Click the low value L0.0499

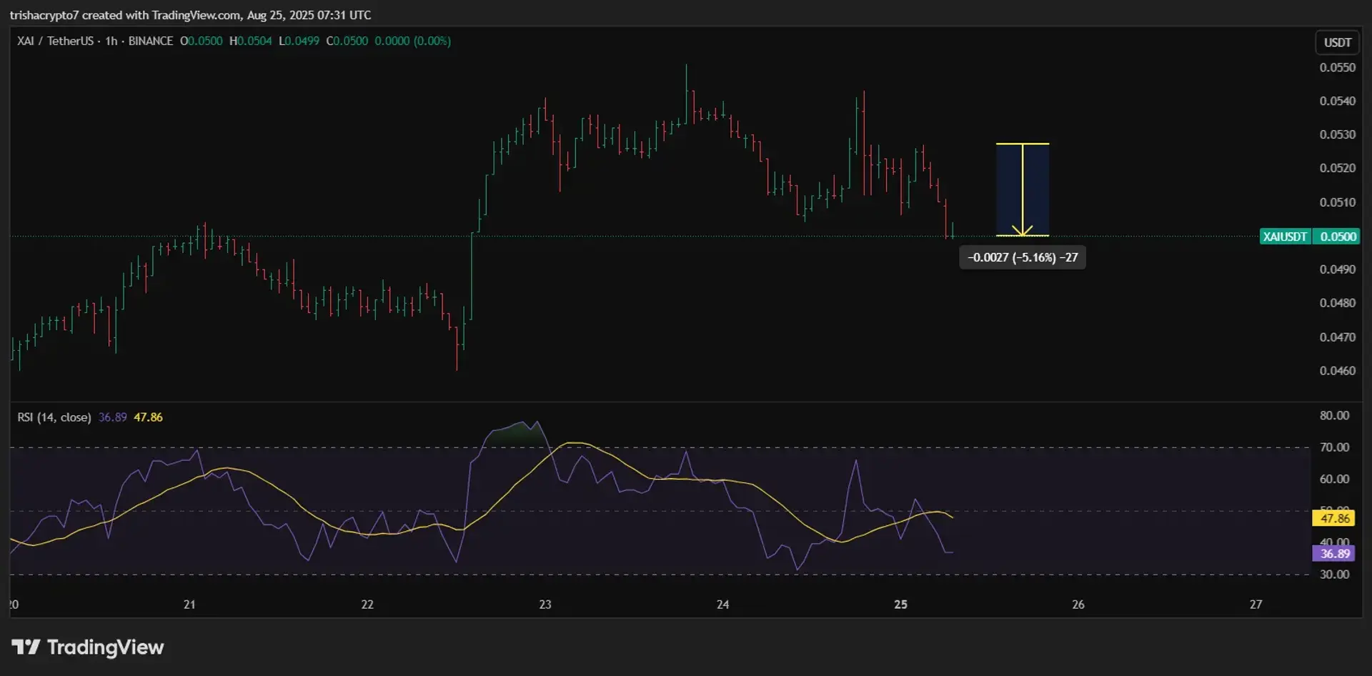pos(299,41)
